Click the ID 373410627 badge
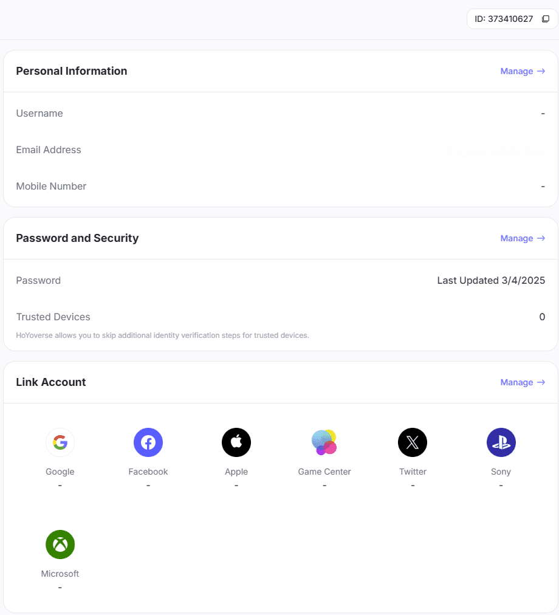Image resolution: width=559 pixels, height=615 pixels. pyautogui.click(x=504, y=19)
